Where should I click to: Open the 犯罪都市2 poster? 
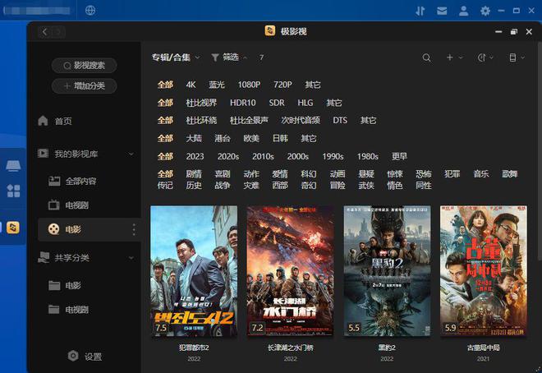[x=194, y=270]
